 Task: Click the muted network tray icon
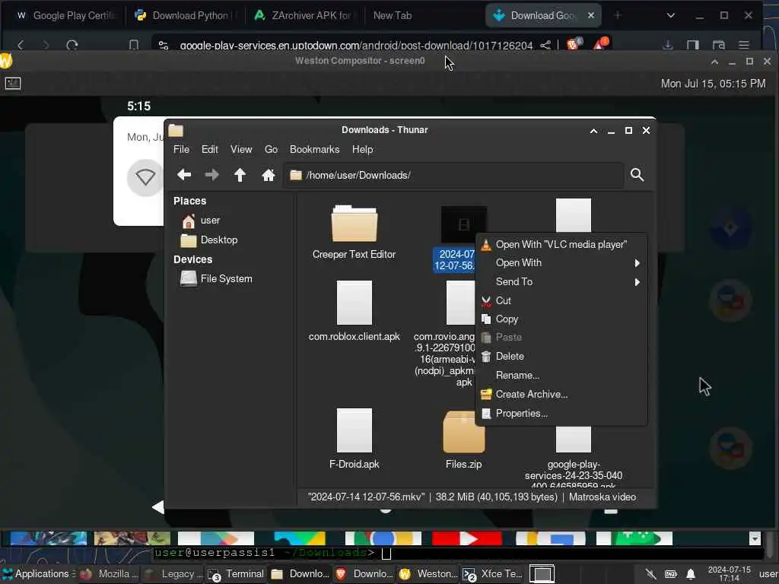point(650,574)
